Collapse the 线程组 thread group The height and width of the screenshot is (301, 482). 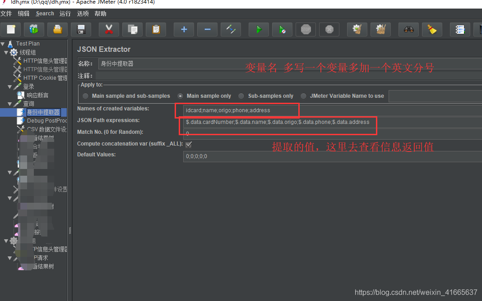coord(6,52)
